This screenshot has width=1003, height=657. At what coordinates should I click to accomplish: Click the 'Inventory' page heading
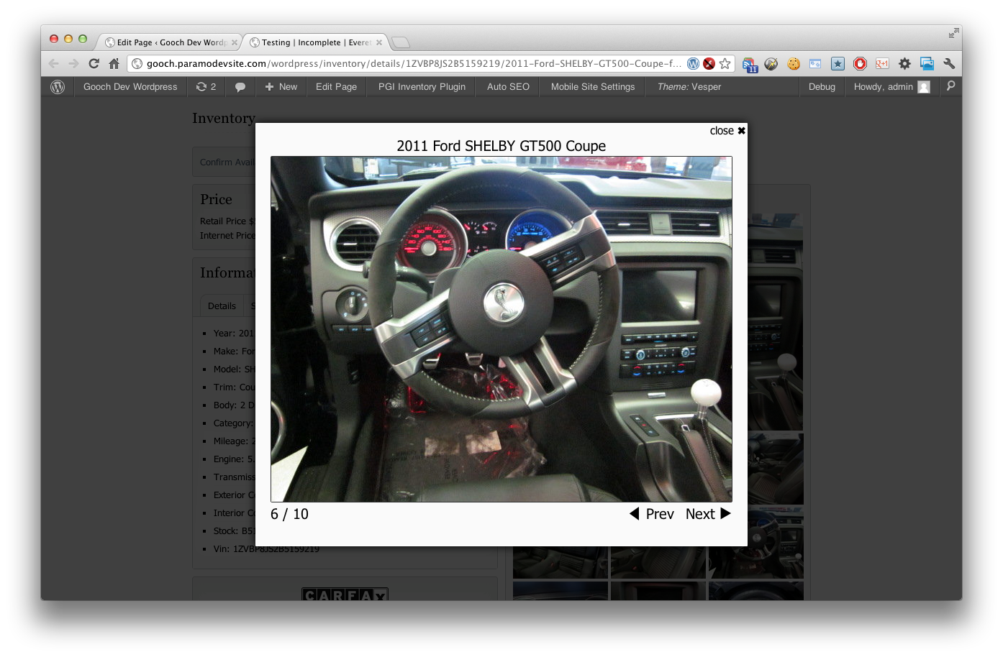click(x=224, y=119)
